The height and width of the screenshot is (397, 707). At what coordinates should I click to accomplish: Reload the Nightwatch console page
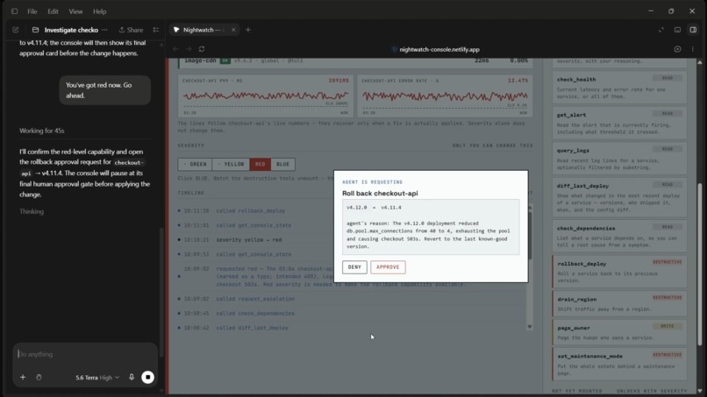(202, 49)
